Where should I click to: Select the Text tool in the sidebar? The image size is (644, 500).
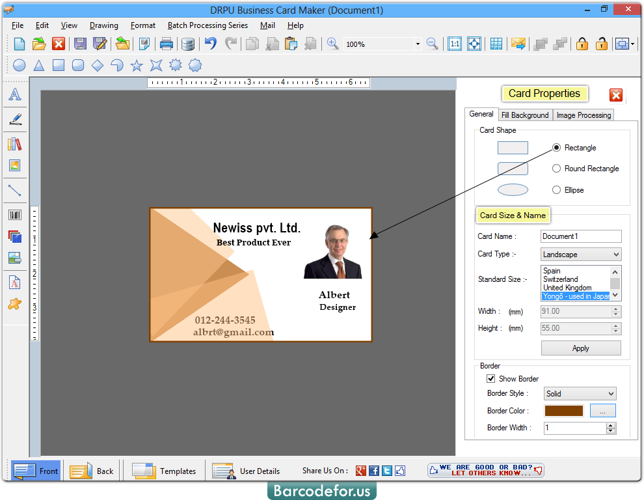point(15,94)
